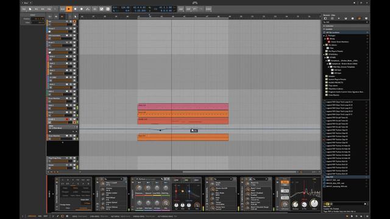
Task: Click the browser search field
Action: pyautogui.click(x=346, y=22)
